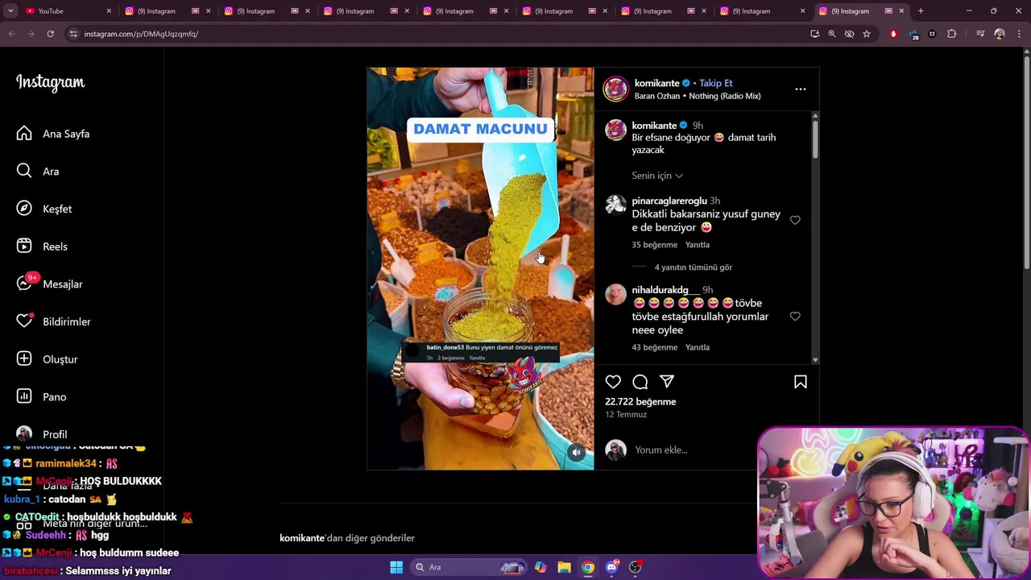Image resolution: width=1031 pixels, height=580 pixels.
Task: Reply to nihaldurakdg__'s comment with Yanıtla
Action: pos(698,347)
